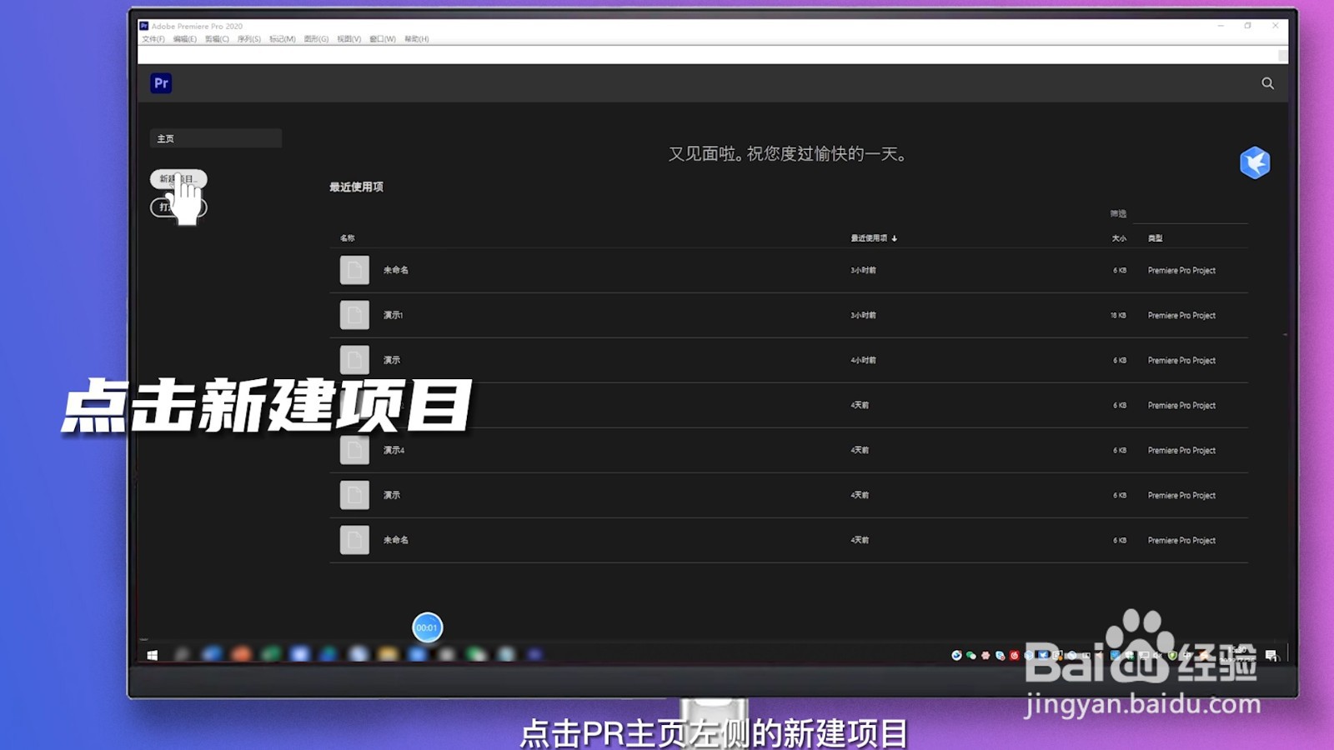The height and width of the screenshot is (750, 1334).
Task: Click the Twitter icon in the system tray
Action: tap(1044, 656)
